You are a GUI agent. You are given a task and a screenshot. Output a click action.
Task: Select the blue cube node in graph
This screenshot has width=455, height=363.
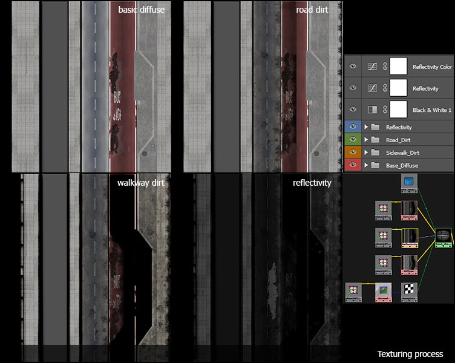point(410,181)
